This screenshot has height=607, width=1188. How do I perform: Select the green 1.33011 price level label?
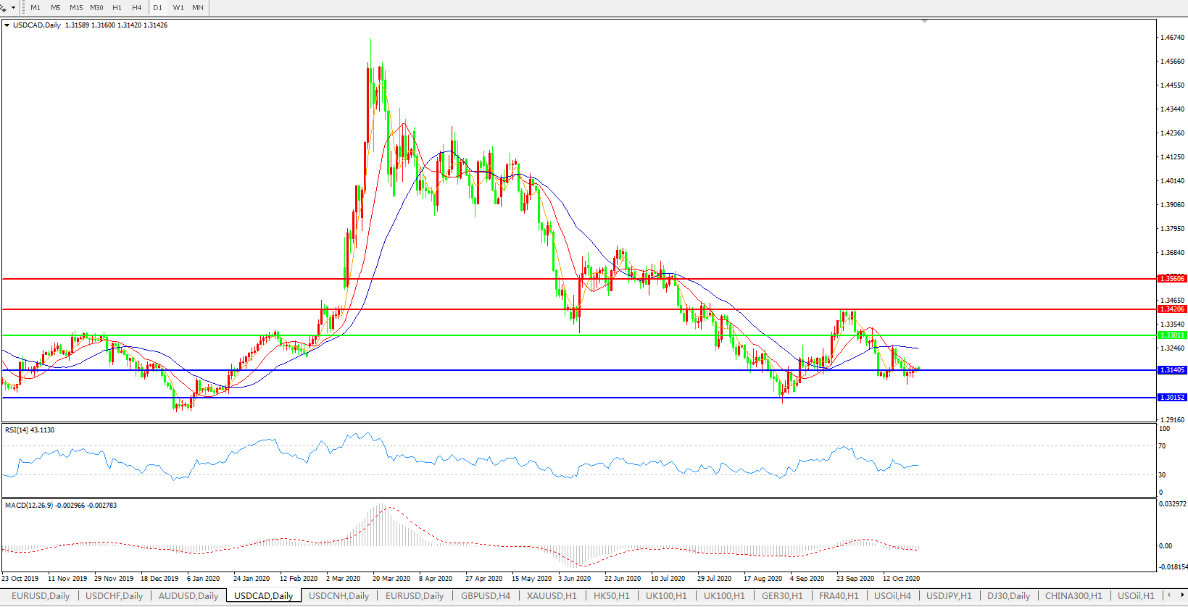pyautogui.click(x=1171, y=335)
